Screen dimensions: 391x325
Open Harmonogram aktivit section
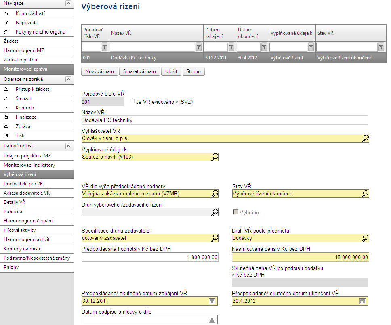[x=37, y=239]
